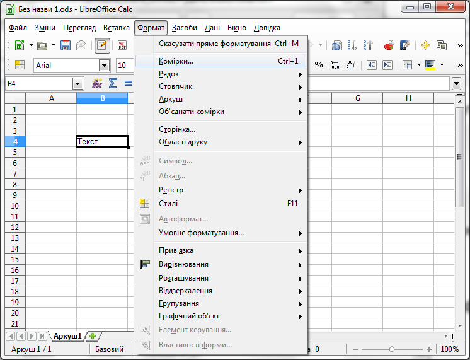Open the Arial font name dropdown
Screen dimensions: 470x360
(104, 65)
